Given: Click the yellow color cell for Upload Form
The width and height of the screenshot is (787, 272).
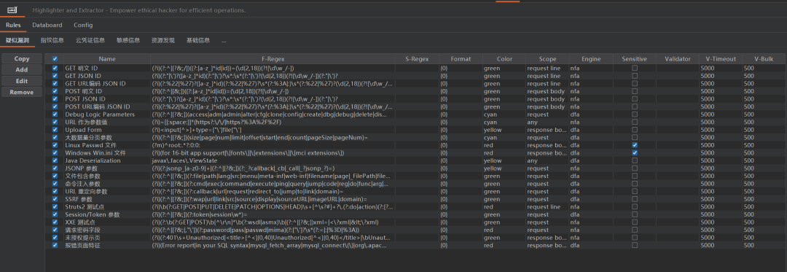Looking at the screenshot, I should (504, 130).
